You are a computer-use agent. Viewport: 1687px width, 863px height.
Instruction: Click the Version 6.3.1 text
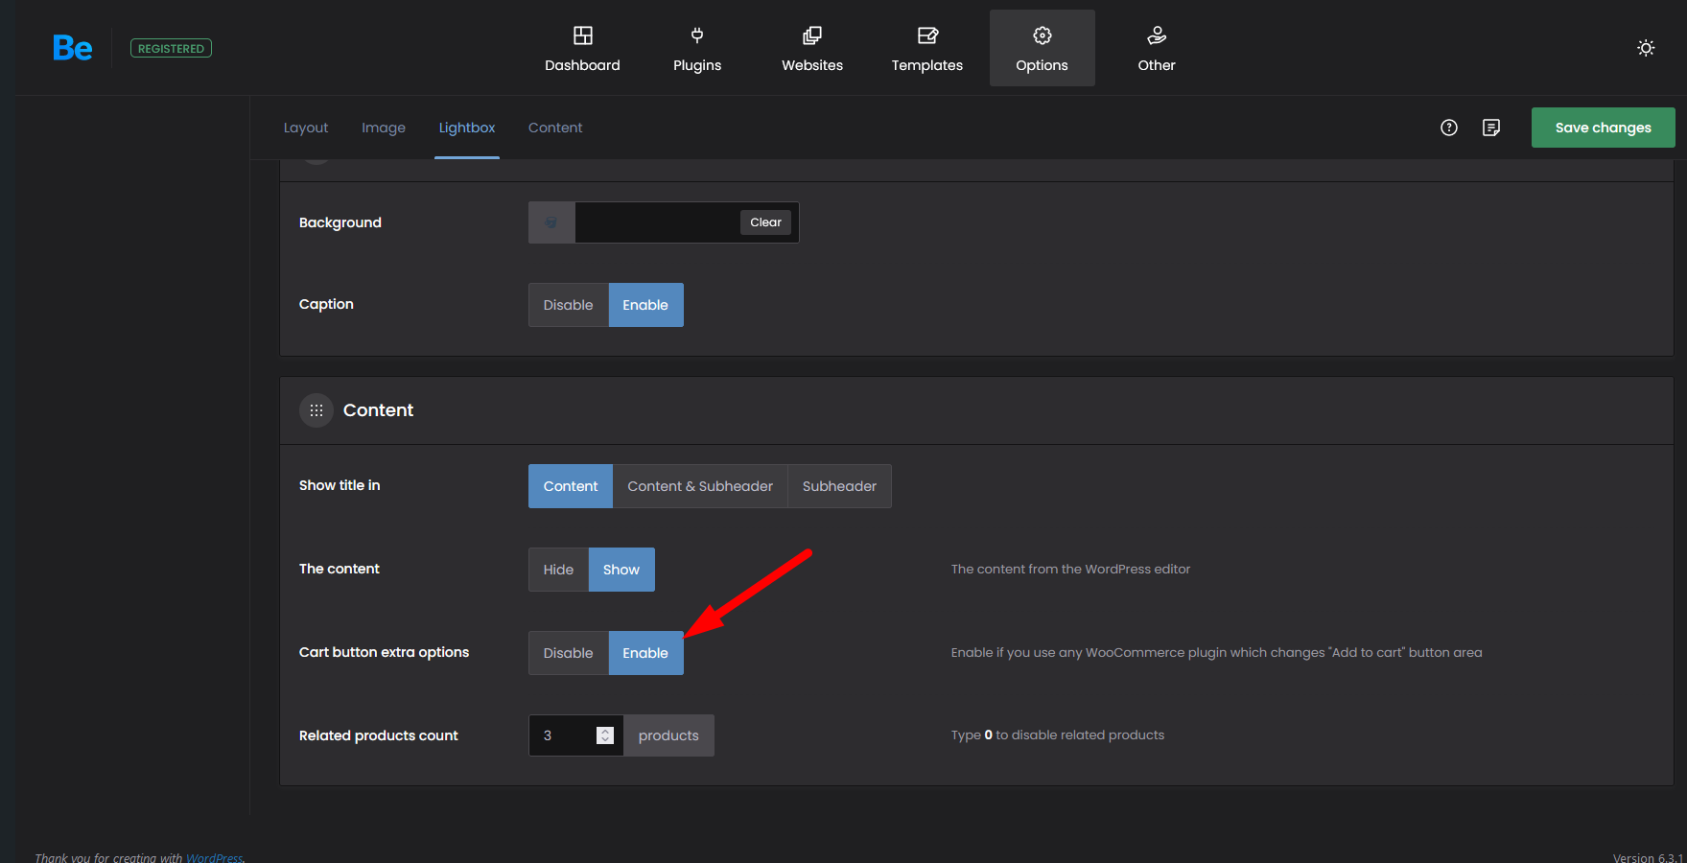[x=1648, y=857]
